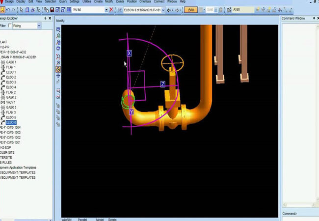Select FLAN 3 in the tree
319x221 pixels.
(11, 112)
